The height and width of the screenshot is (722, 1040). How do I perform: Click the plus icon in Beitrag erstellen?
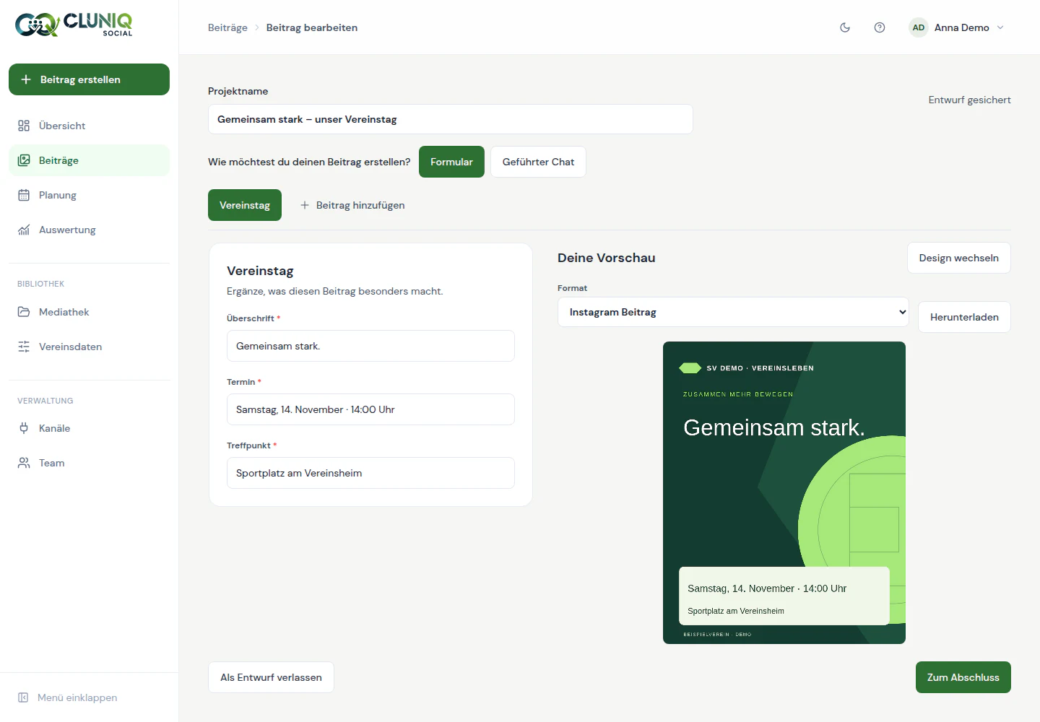[x=26, y=79]
